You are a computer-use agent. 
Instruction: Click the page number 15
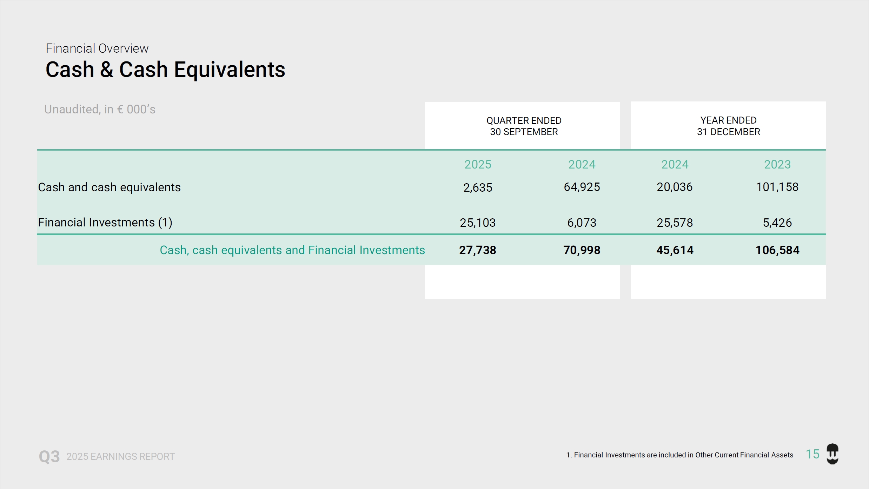coord(812,454)
